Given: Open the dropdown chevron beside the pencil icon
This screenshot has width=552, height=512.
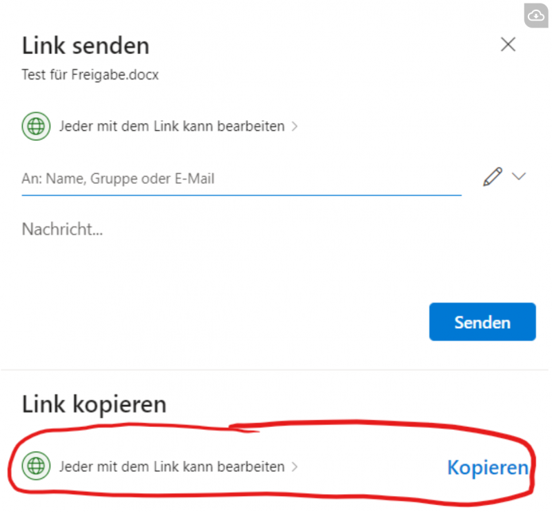Looking at the screenshot, I should coord(519,176).
